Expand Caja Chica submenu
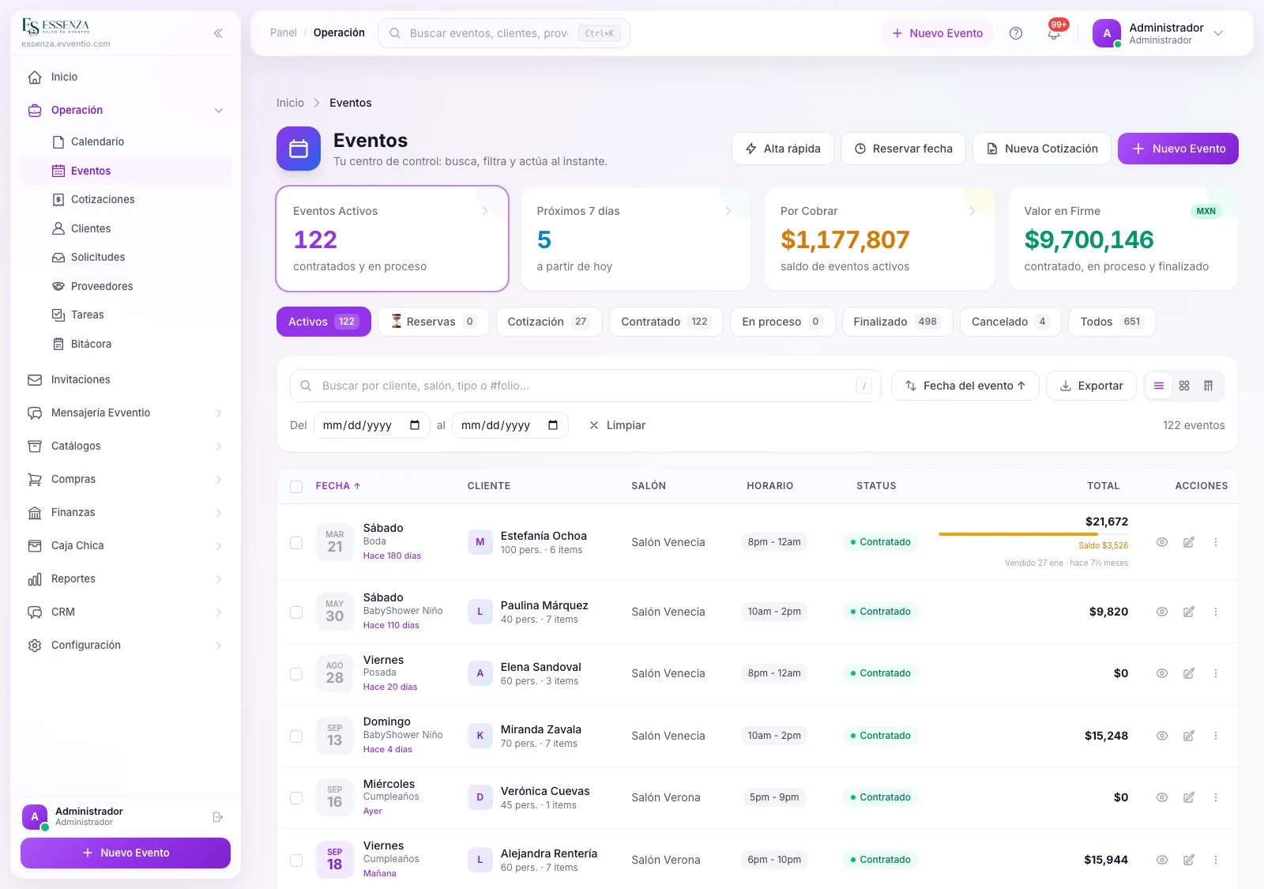The image size is (1264, 889). pos(126,545)
